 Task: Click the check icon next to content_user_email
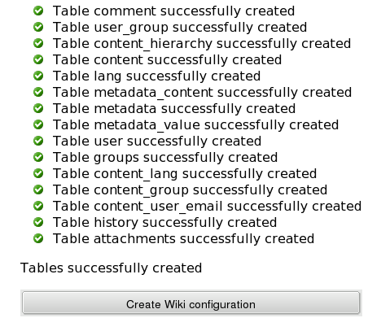pyautogui.click(x=38, y=206)
